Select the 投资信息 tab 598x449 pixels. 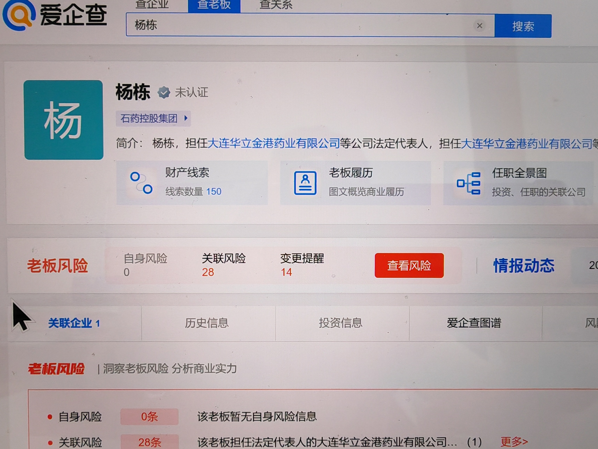340,323
